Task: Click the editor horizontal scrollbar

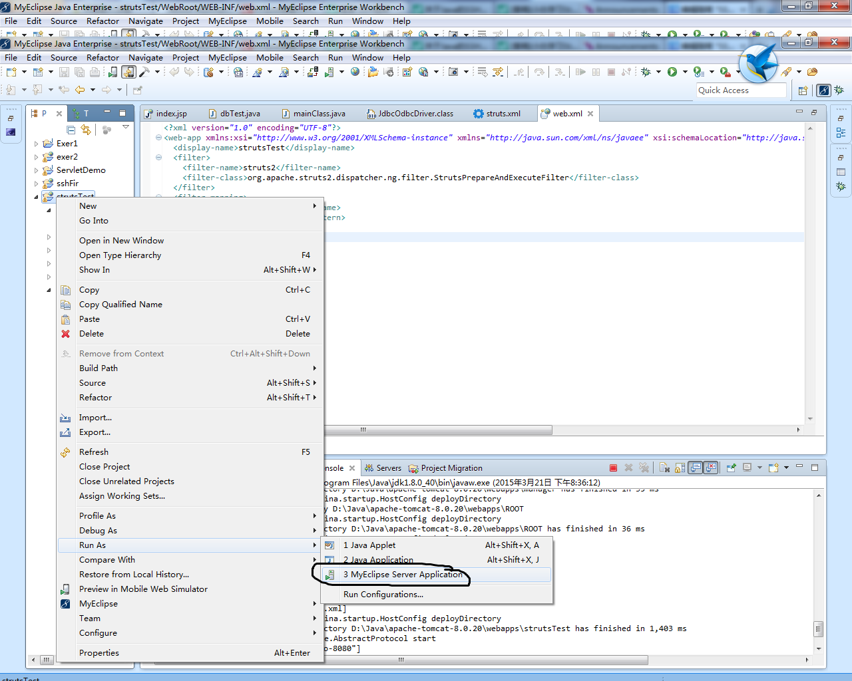Action: [x=363, y=430]
